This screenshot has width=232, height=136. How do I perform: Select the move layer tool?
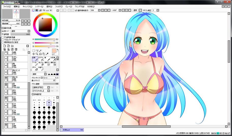coord(34,54)
